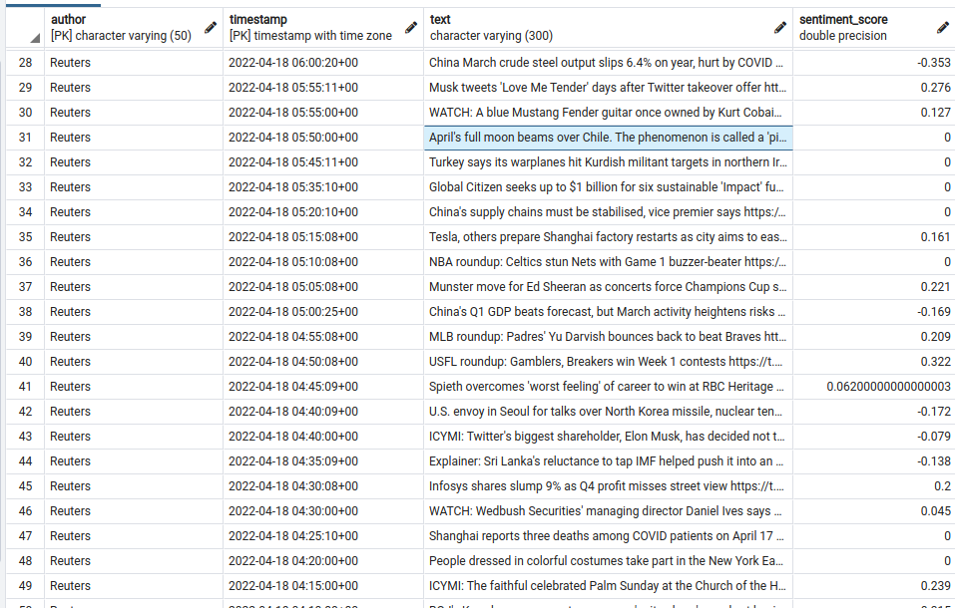
Task: Select row 49 using its row number
Action: [25, 585]
